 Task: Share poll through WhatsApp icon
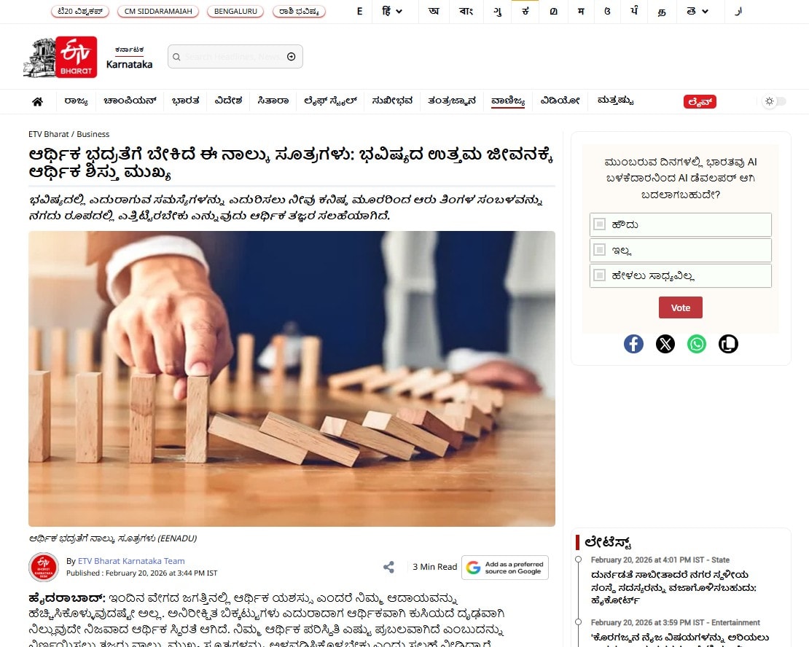(x=697, y=344)
